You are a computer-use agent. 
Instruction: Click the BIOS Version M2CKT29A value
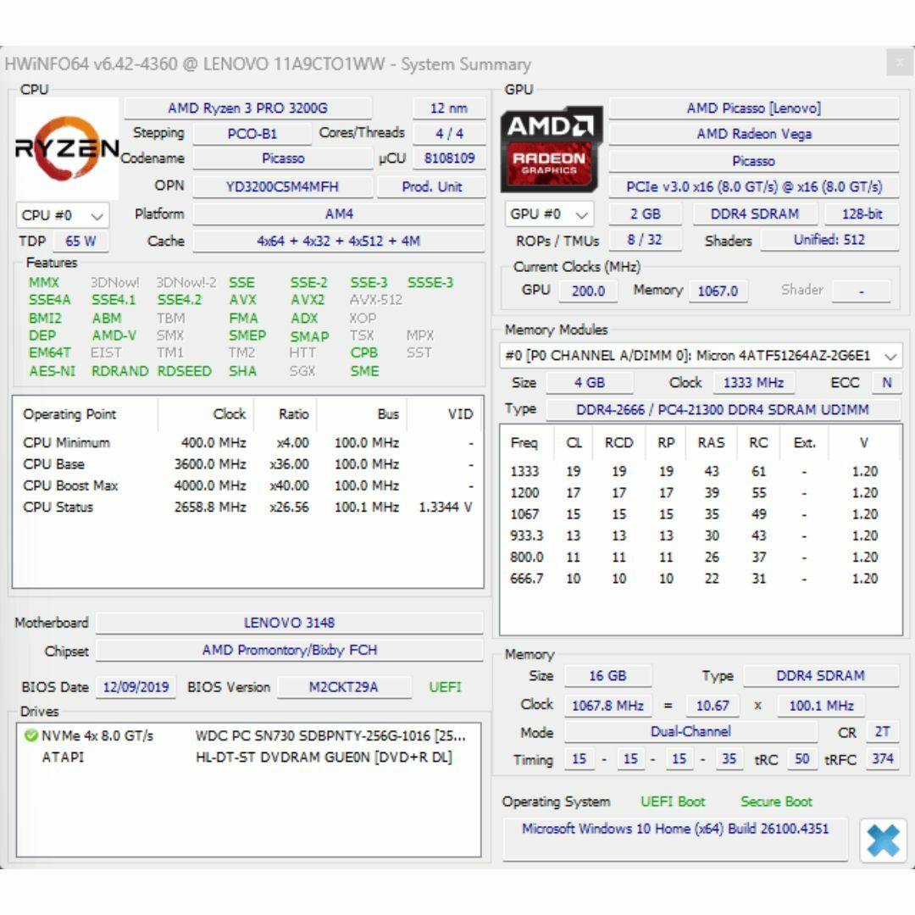click(344, 687)
